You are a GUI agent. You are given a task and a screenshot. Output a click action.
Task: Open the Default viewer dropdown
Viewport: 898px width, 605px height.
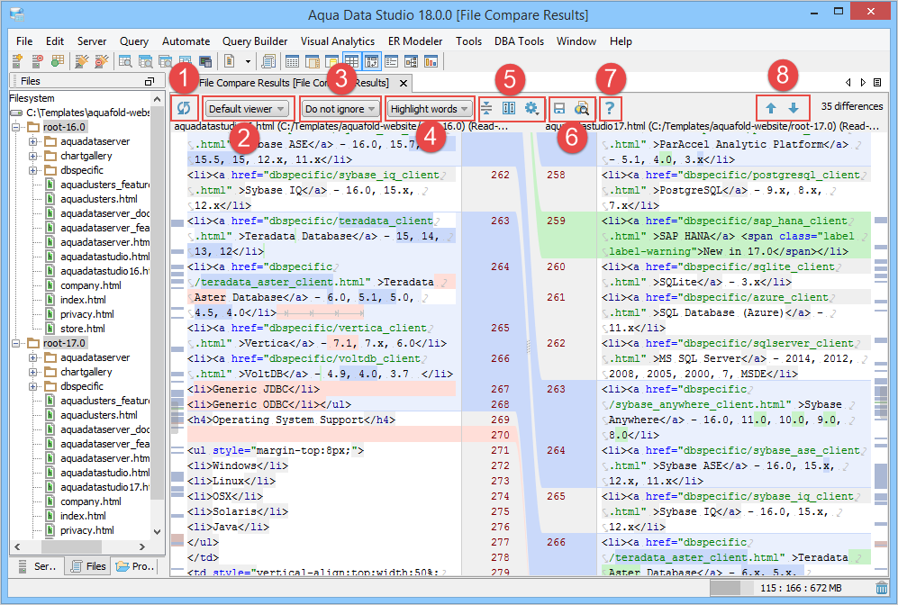tap(248, 109)
